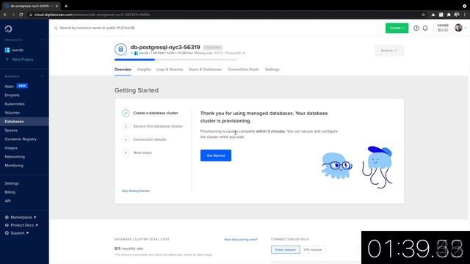Click Connection details step
The width and height of the screenshot is (470, 264).
[150, 139]
